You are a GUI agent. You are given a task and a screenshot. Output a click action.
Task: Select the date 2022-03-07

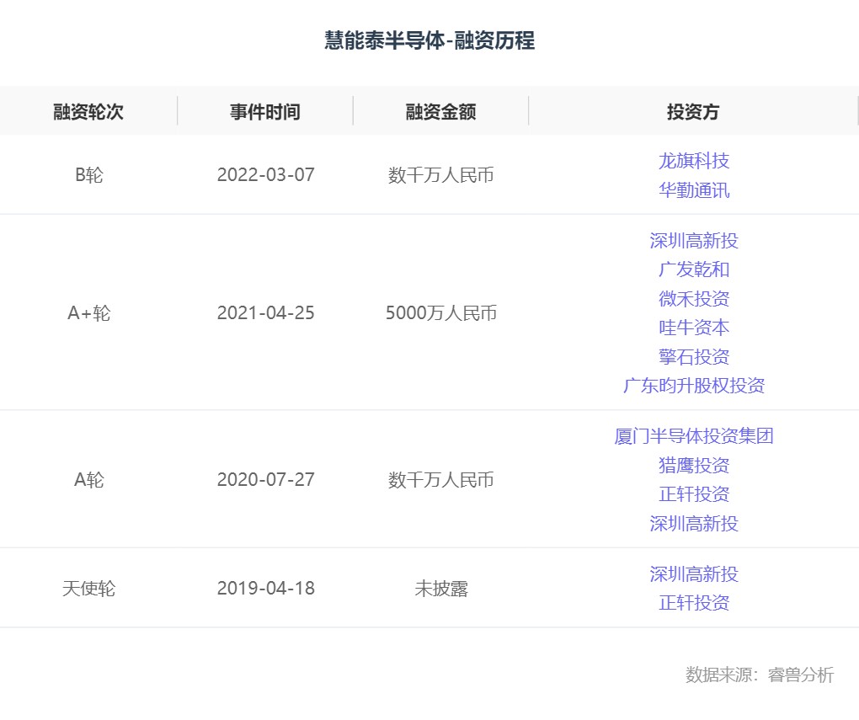[265, 175]
